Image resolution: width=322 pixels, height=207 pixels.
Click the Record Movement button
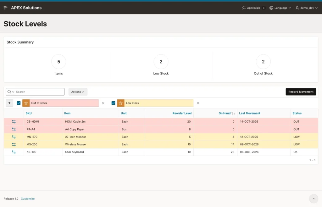[x=301, y=92]
